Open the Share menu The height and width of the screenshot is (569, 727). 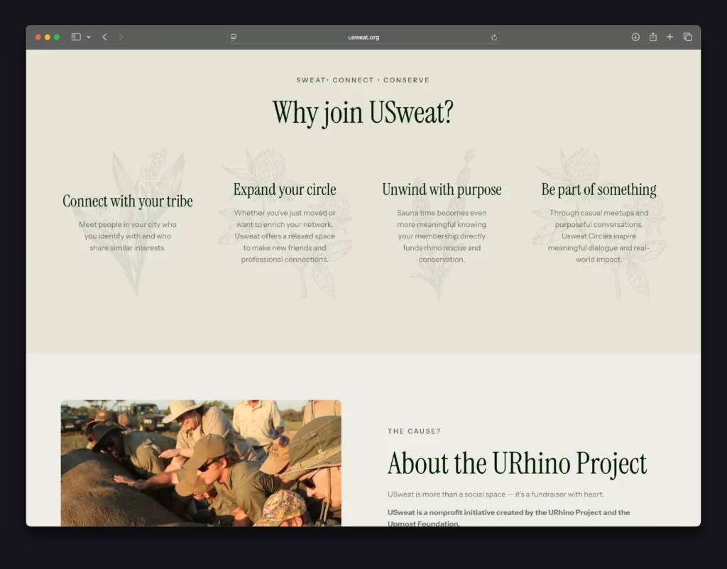(x=652, y=37)
